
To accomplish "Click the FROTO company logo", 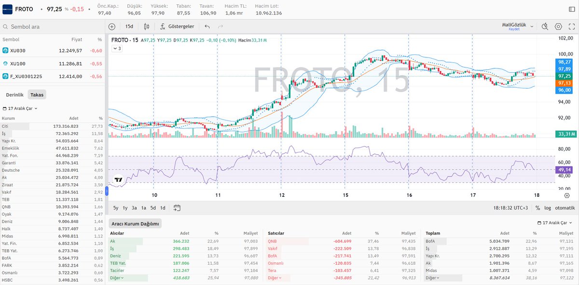I will [x=8, y=9].
